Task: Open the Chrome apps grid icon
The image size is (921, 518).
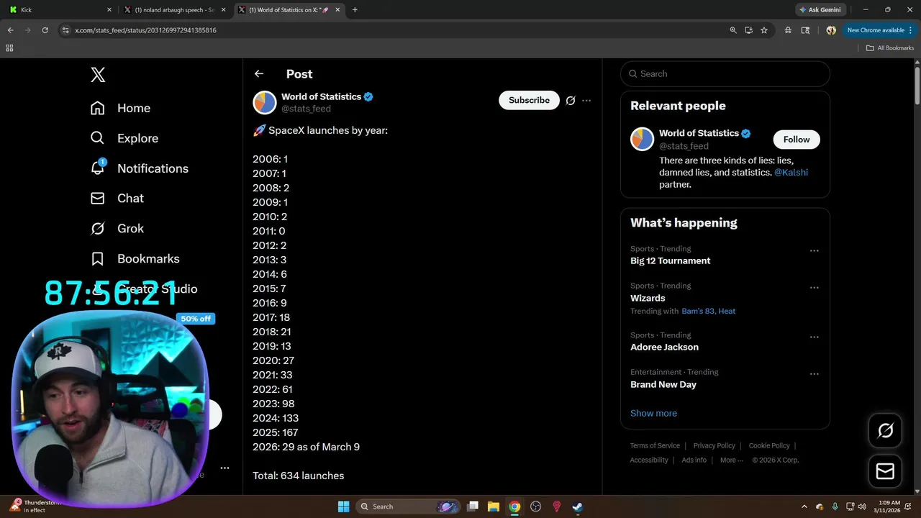Action: 9,48
